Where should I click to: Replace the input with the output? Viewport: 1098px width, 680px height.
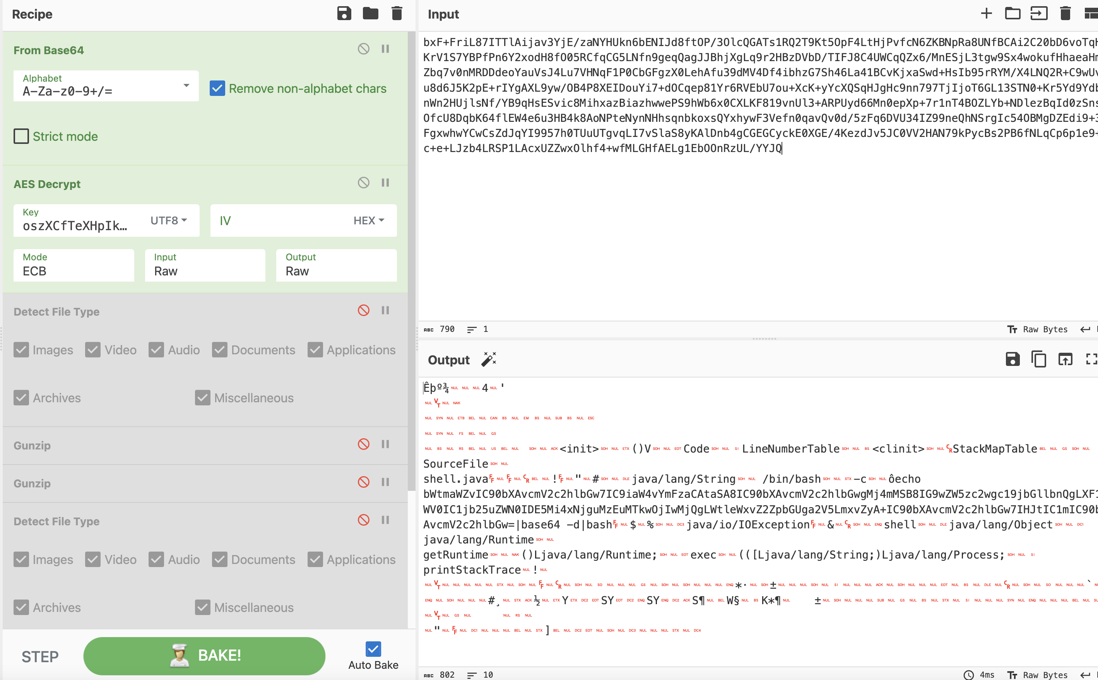pyautogui.click(x=1065, y=359)
